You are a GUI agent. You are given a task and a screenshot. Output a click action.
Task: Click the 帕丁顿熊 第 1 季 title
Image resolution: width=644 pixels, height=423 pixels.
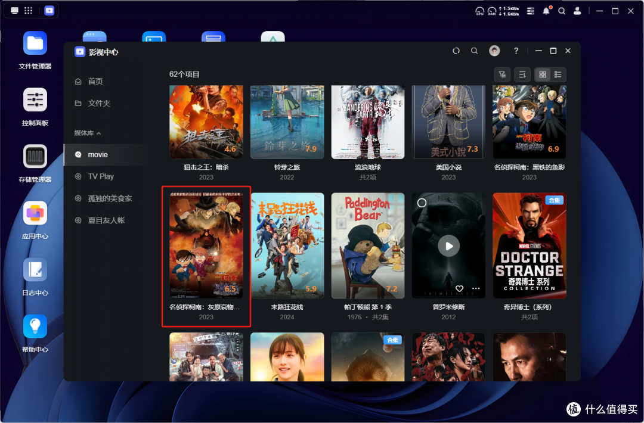tap(367, 307)
